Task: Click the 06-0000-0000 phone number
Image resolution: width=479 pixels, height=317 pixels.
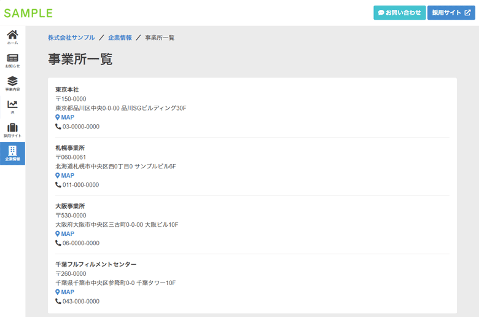Action: 80,243
